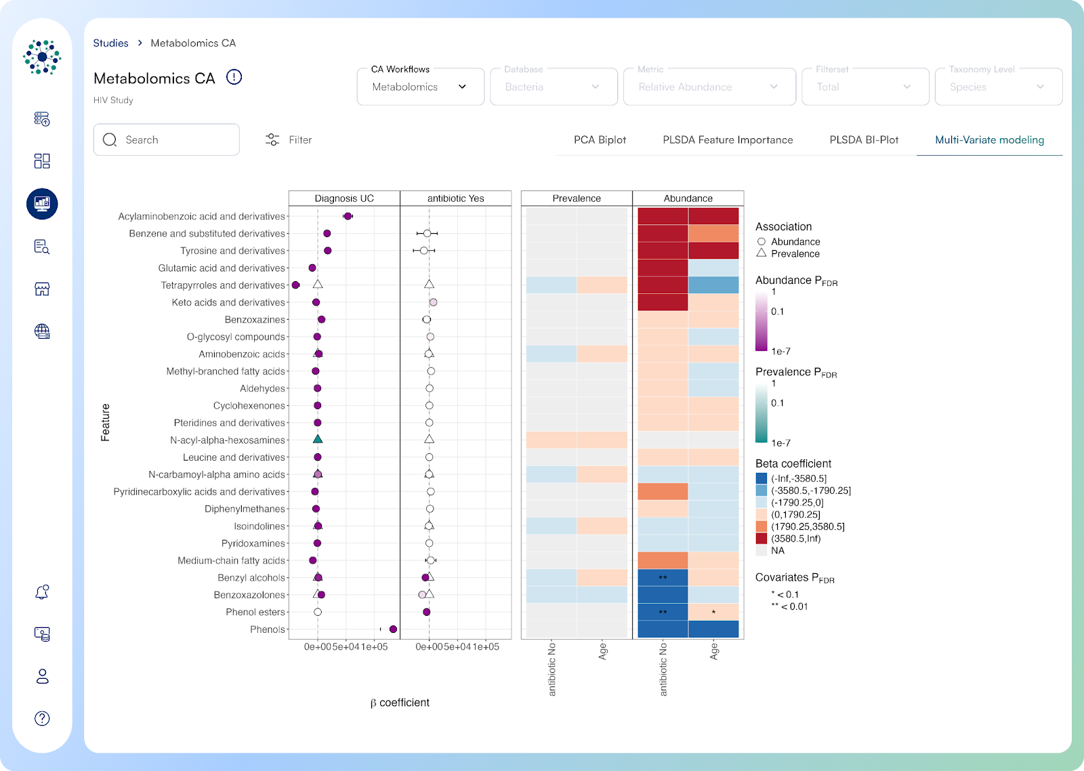1084x771 pixels.
Task: Open the notifications bell icon
Action: (x=42, y=592)
